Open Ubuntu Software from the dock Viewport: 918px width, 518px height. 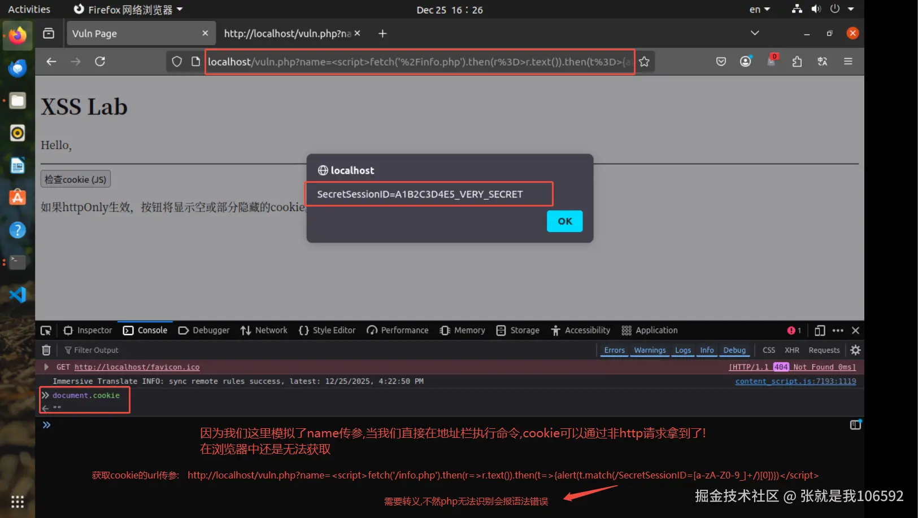(x=18, y=197)
